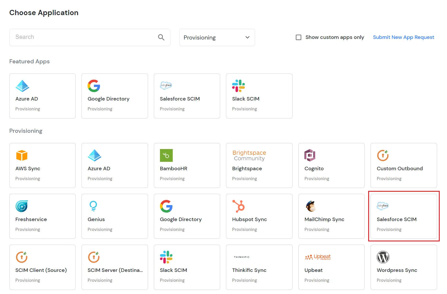Open the Cognito provisioning app

pyautogui.click(x=331, y=165)
